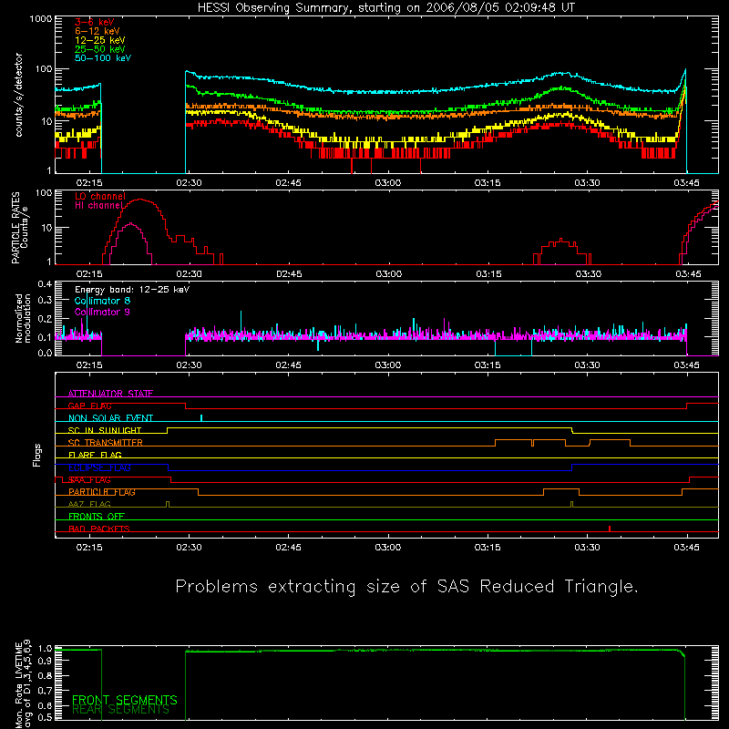Image resolution: width=729 pixels, height=729 pixels.
Task: Click the FRONTS OFF flag label
Action: tap(97, 517)
